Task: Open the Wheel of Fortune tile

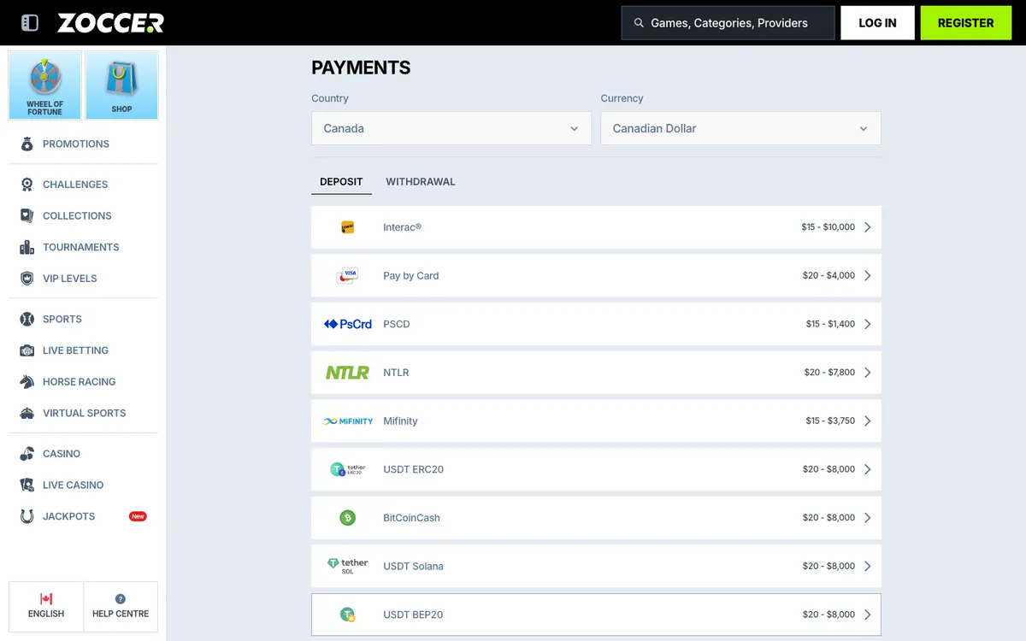Action: 44,85
